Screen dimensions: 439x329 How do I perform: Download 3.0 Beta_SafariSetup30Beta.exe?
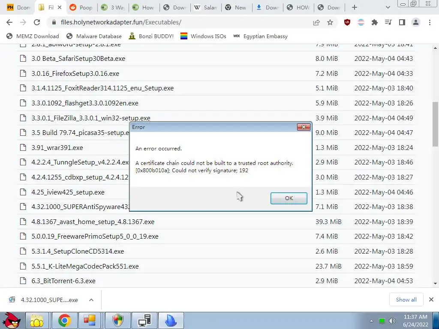coord(78,59)
